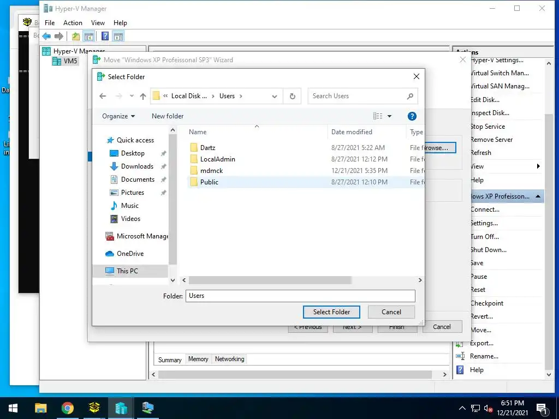
Task: Switch to the Summary tab
Action: [170, 360]
